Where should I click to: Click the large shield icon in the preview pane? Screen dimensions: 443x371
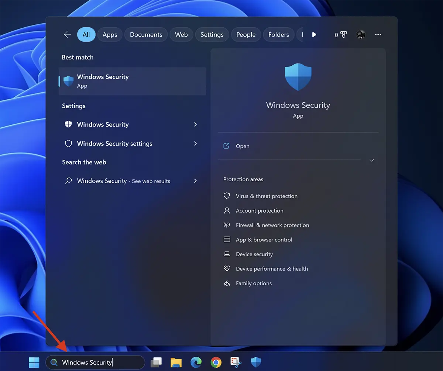[298, 77]
